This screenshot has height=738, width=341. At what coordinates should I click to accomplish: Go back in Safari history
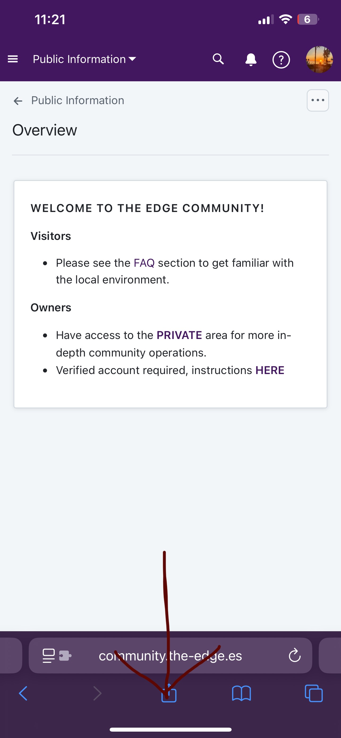point(23,693)
